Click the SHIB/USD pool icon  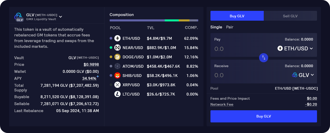pyautogui.click(x=117, y=75)
